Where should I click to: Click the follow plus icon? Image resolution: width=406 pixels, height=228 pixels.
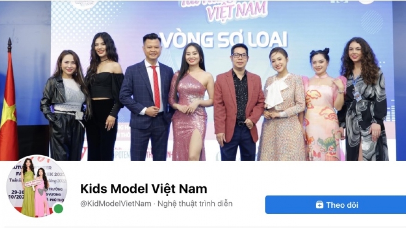click(x=320, y=205)
